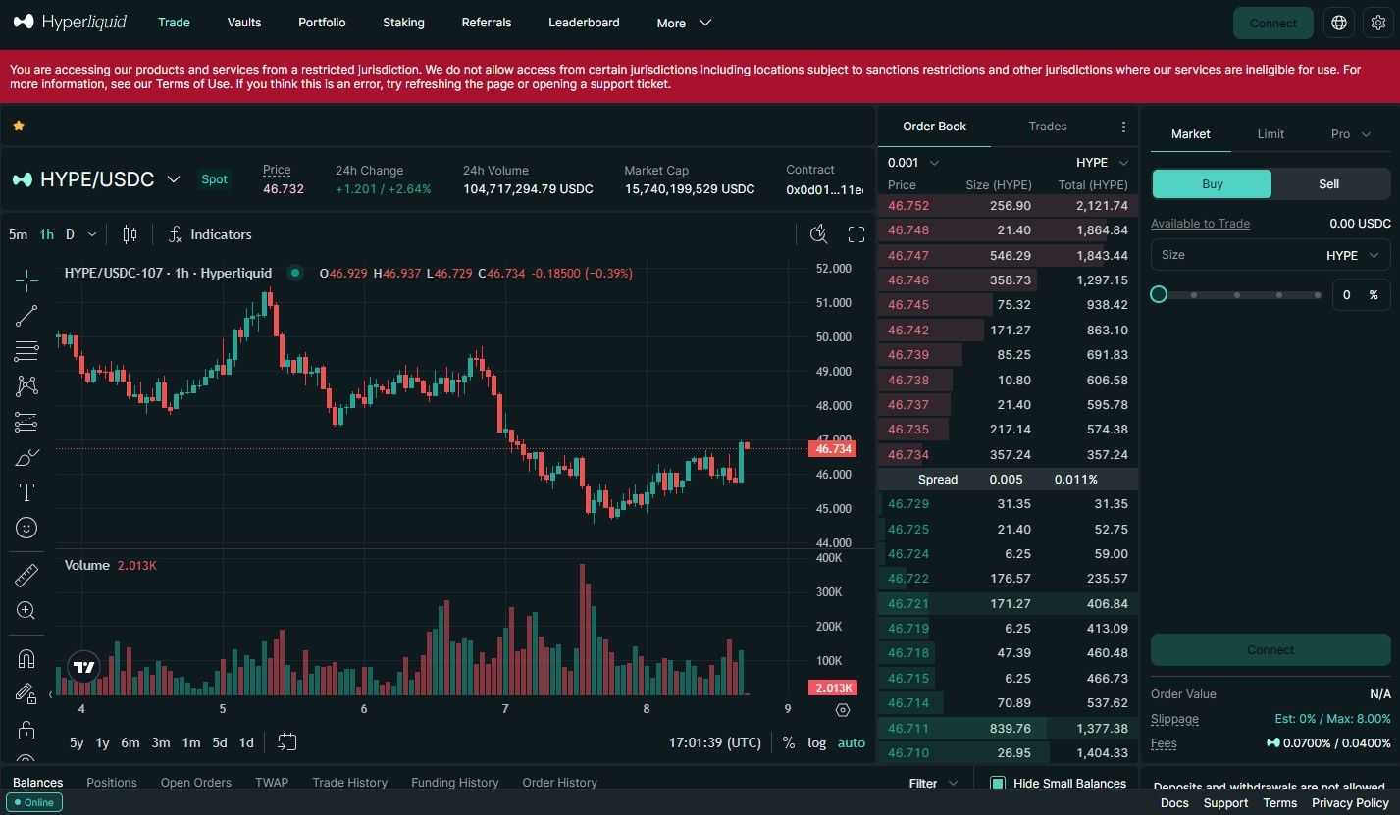Select the trend line drawing tool
The image size is (1400, 815).
coord(26,316)
